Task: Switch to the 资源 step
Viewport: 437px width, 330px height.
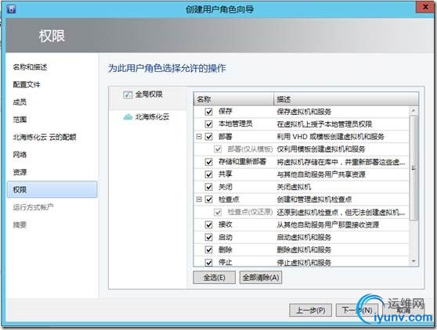Action: [x=20, y=172]
